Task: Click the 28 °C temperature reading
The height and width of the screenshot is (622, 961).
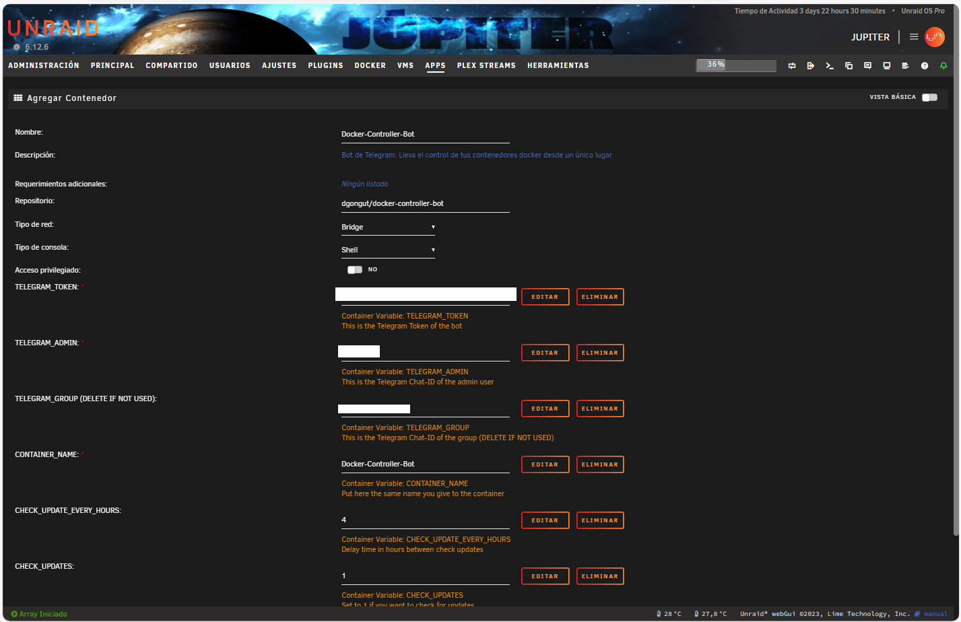Action: click(x=669, y=614)
